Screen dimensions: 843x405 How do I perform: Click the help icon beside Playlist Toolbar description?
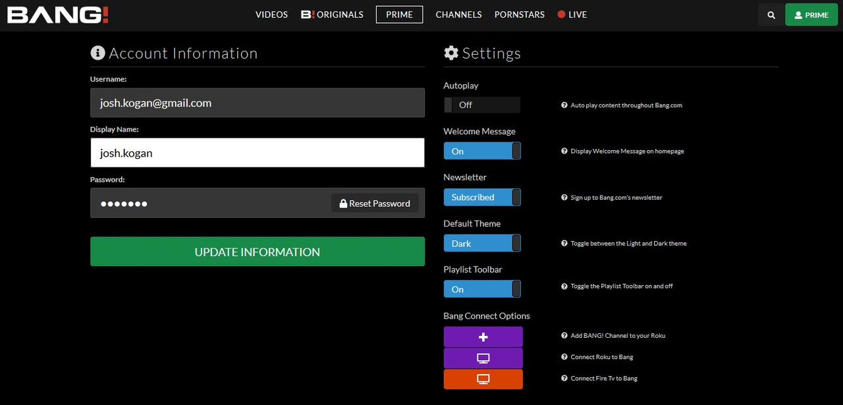[564, 286]
